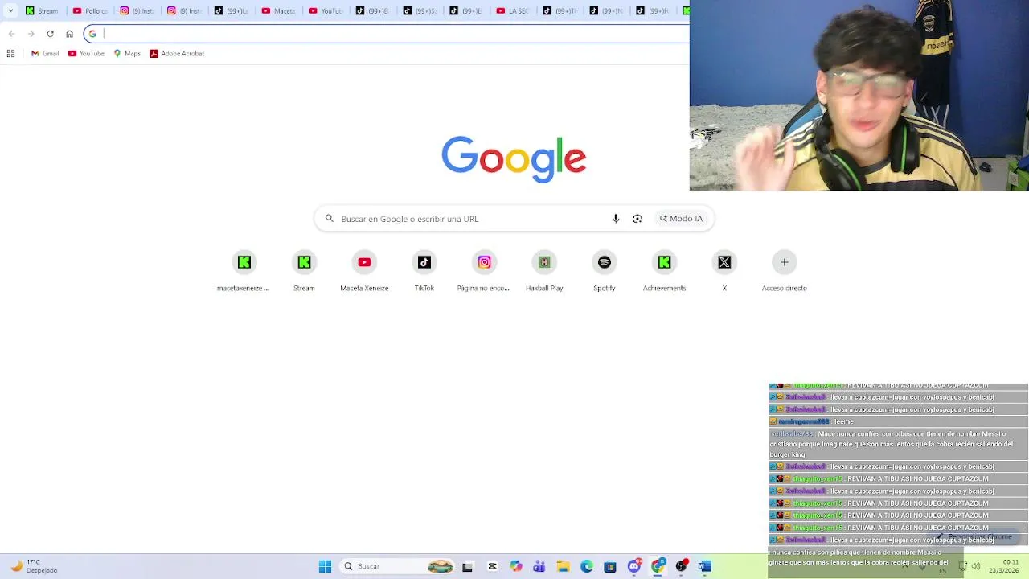The width and height of the screenshot is (1029, 579).
Task: Click the Google logo
Action: (x=514, y=158)
